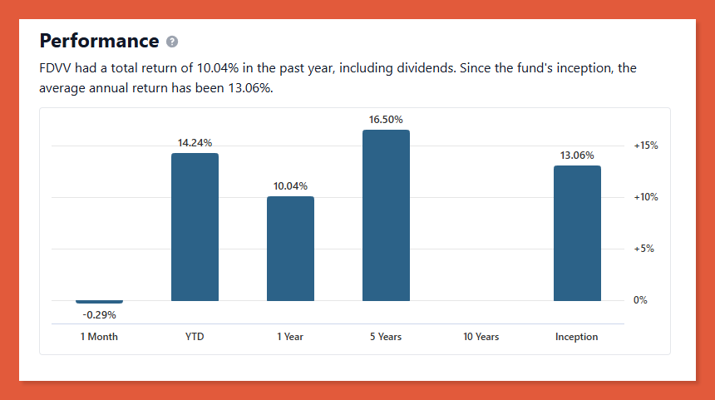Viewport: 715px width, 400px height.
Task: Click the 1 Year return bar
Action: click(x=290, y=249)
